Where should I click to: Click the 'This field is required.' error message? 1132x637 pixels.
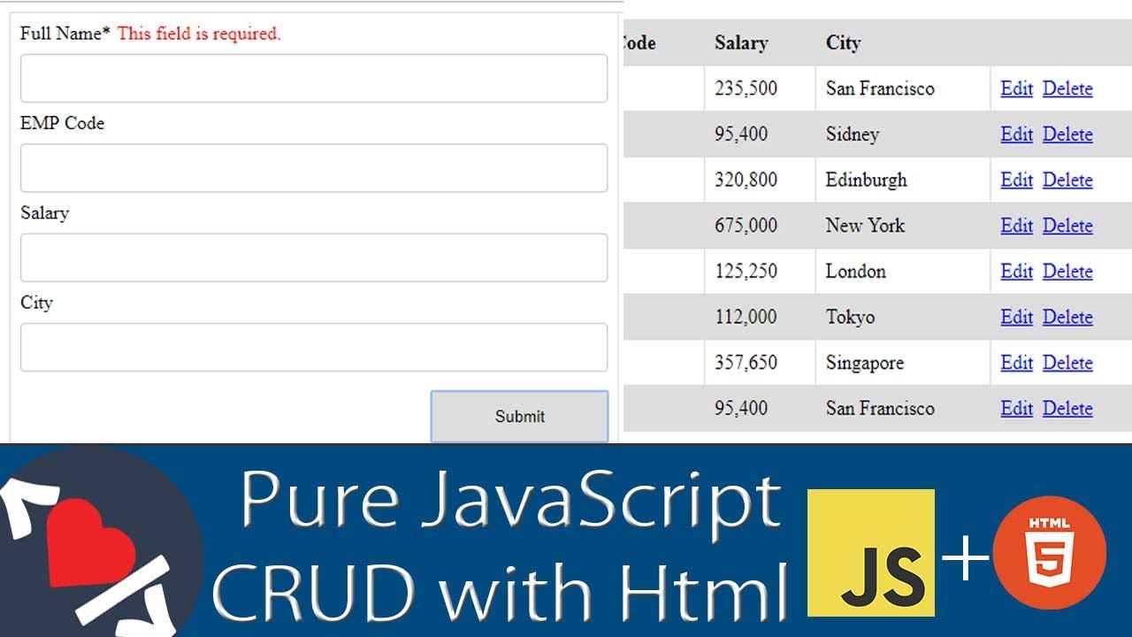coord(199,34)
